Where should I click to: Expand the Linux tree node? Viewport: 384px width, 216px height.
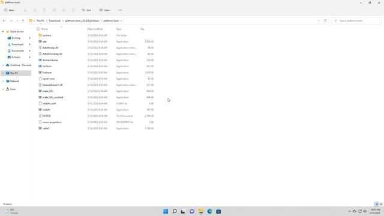[3, 89]
